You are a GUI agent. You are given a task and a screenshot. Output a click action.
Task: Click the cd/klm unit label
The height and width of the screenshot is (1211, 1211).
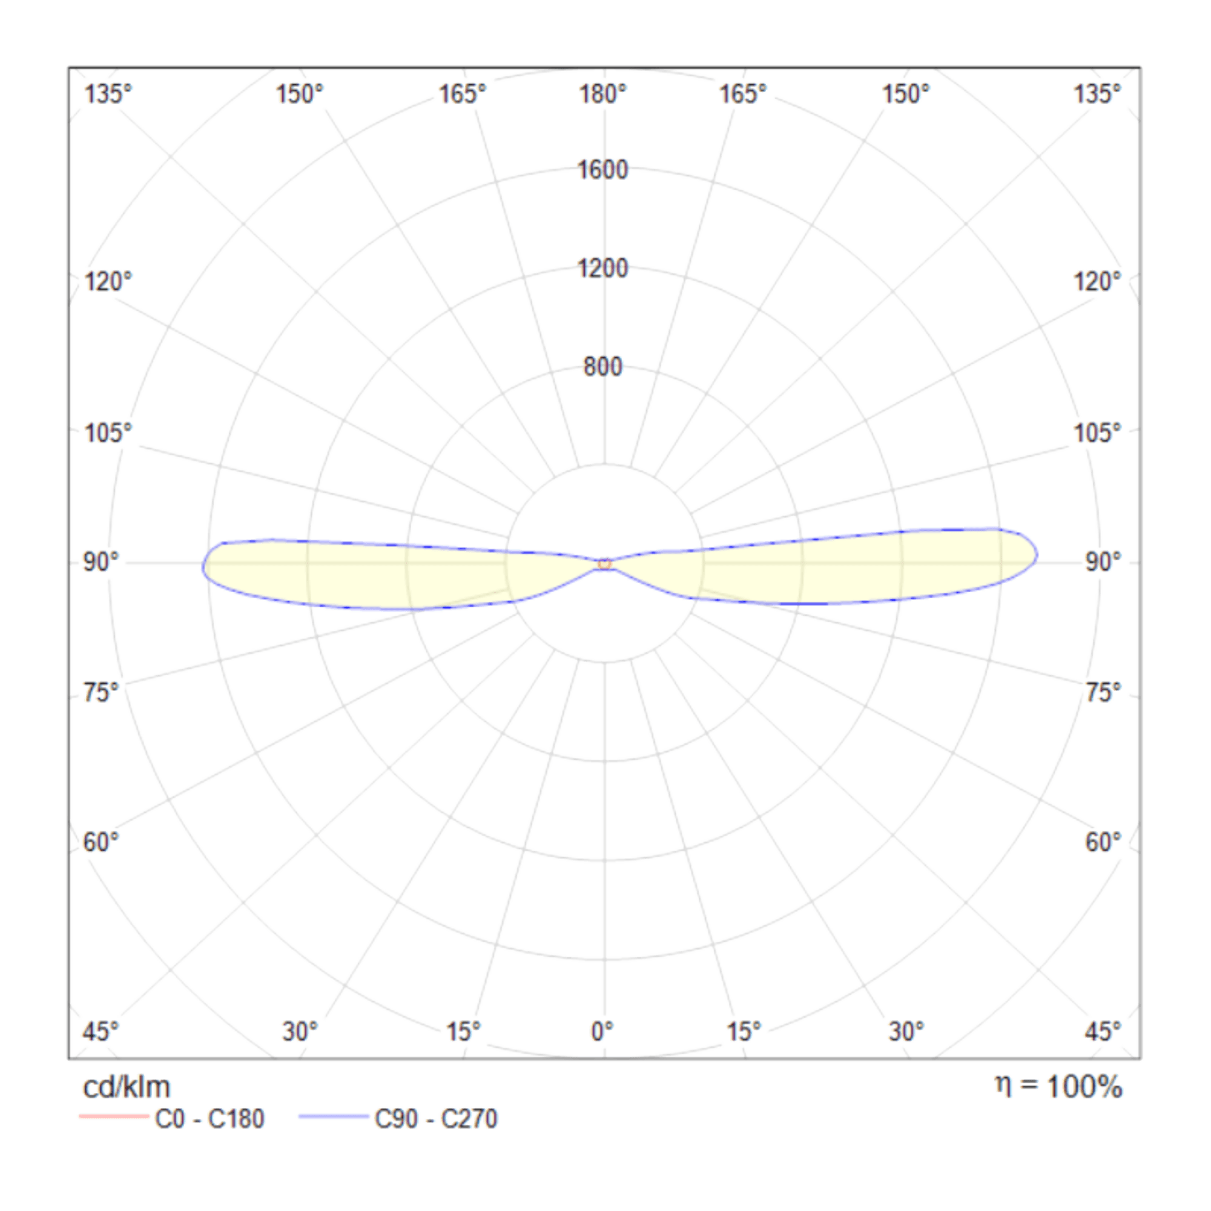(x=127, y=1087)
